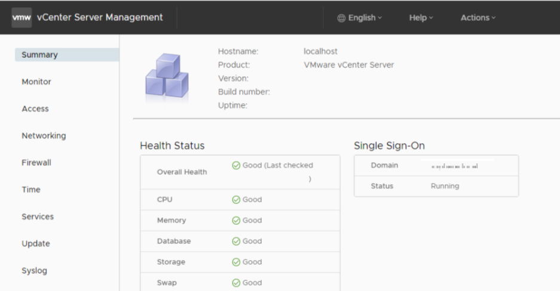Click the globe language icon
This screenshot has width=560, height=291.
coord(341,18)
